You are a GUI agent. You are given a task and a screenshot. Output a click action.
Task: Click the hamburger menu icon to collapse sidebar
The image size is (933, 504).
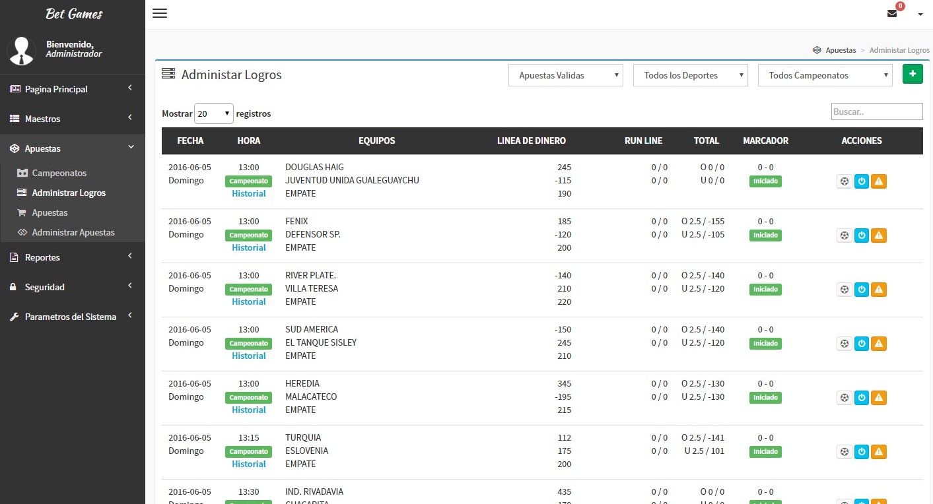(x=160, y=13)
